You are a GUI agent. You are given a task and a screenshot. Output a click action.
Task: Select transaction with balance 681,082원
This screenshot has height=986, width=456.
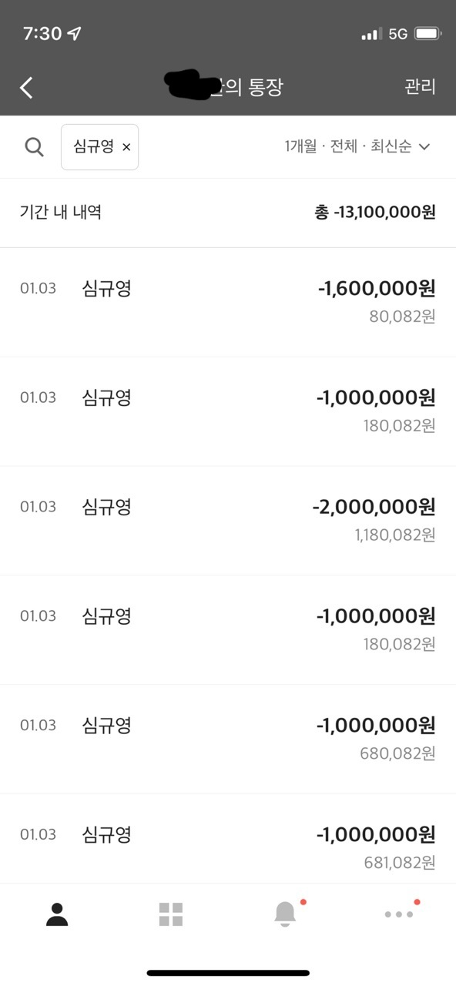[228, 839]
